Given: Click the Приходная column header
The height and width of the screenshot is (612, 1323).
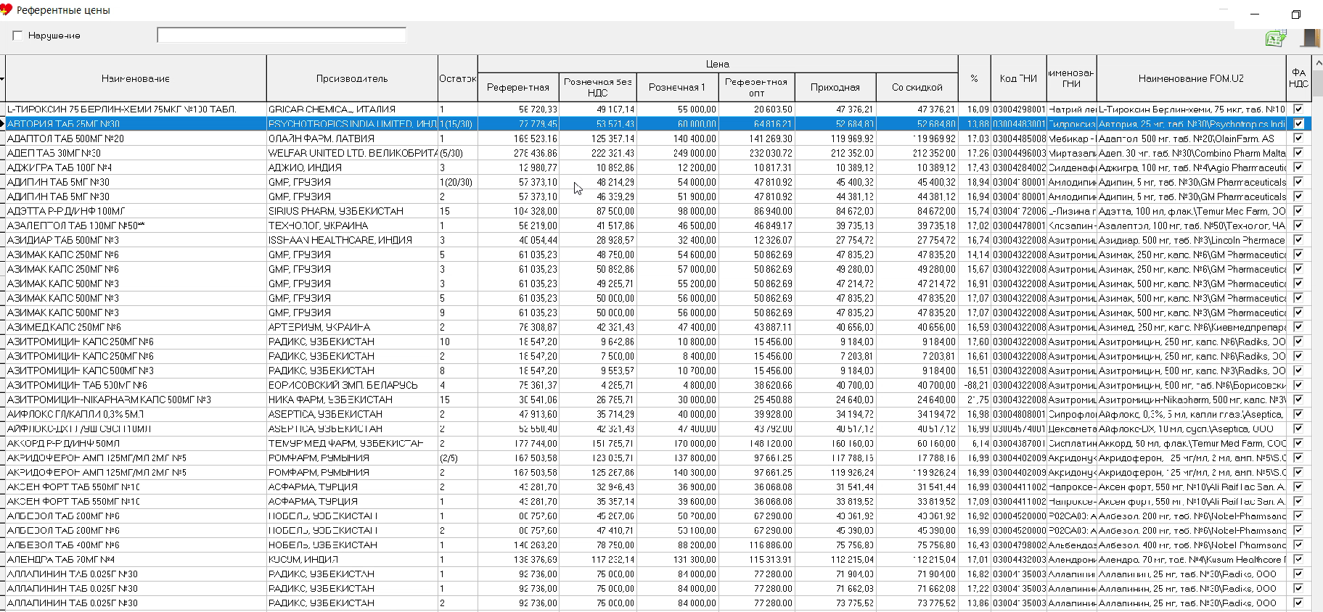Looking at the screenshot, I should point(835,87).
